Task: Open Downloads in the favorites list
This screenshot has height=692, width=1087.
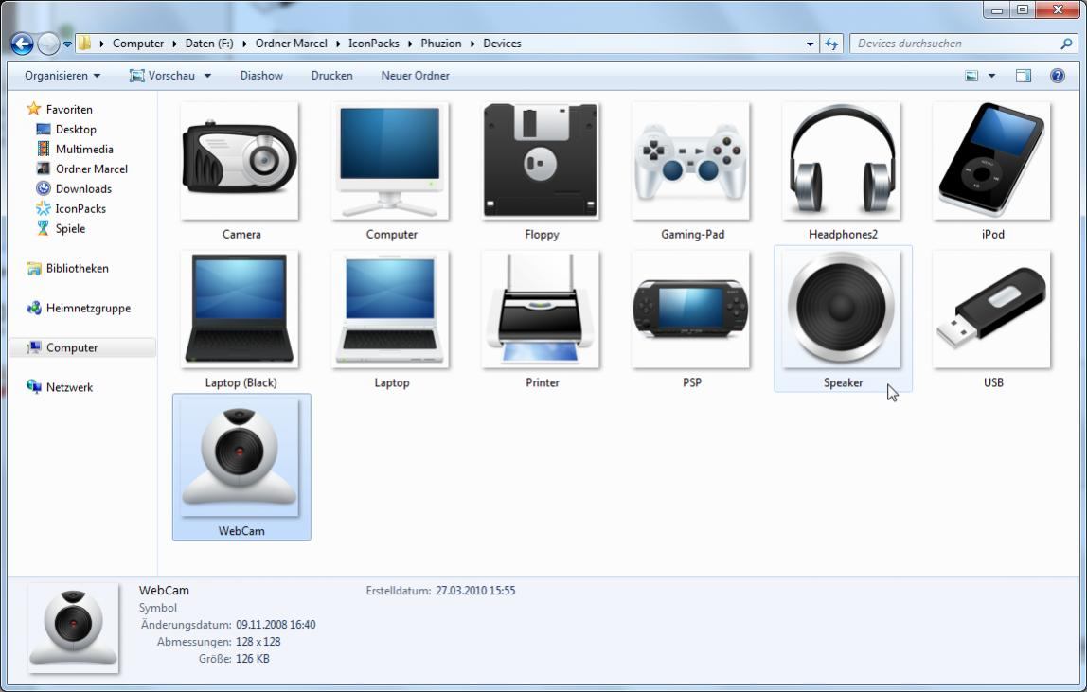Action: [83, 188]
